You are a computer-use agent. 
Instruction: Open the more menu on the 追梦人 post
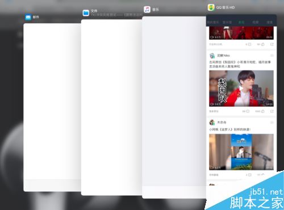[x=272, y=123]
